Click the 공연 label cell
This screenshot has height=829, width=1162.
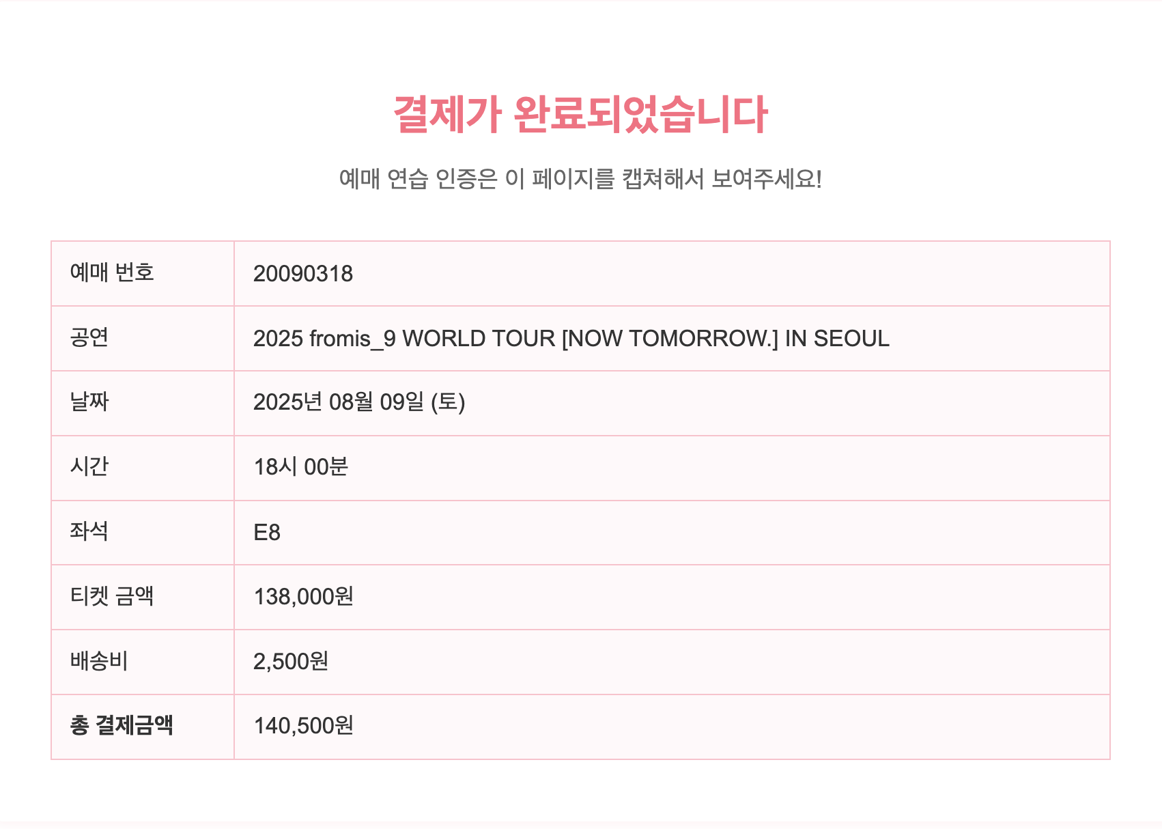(143, 338)
